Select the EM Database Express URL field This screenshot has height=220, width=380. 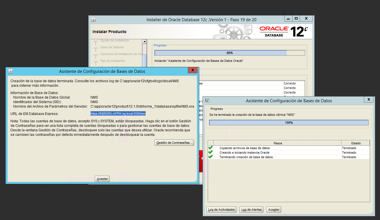tap(118, 114)
